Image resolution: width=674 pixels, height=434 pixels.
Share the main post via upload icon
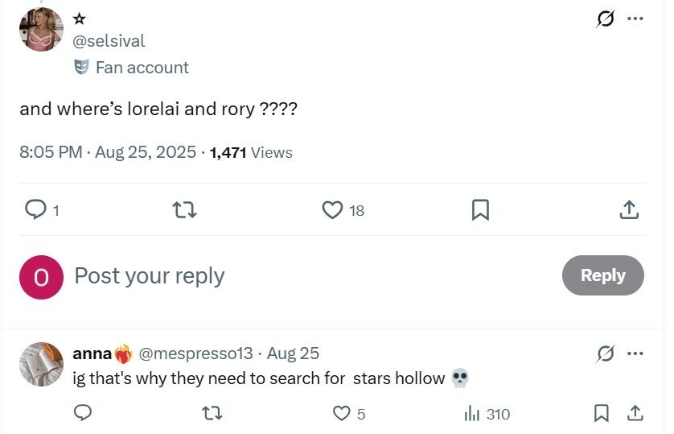[630, 210]
